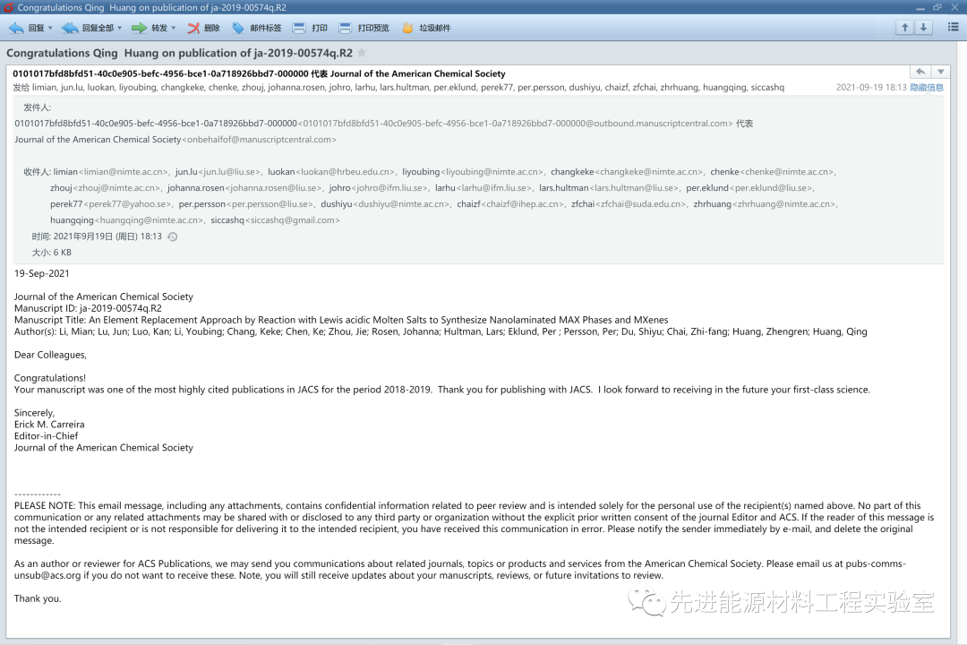This screenshot has width=967, height=645.
Task: Star the email beside the subject line
Action: 362,53
